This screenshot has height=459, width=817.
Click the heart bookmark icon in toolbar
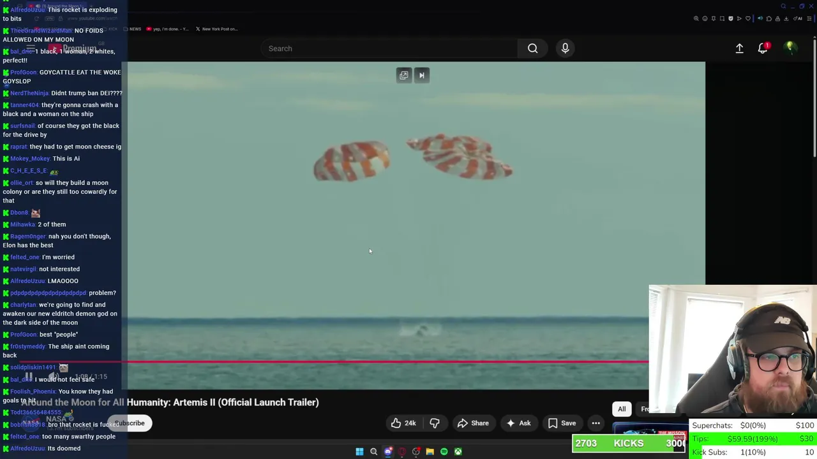[748, 18]
